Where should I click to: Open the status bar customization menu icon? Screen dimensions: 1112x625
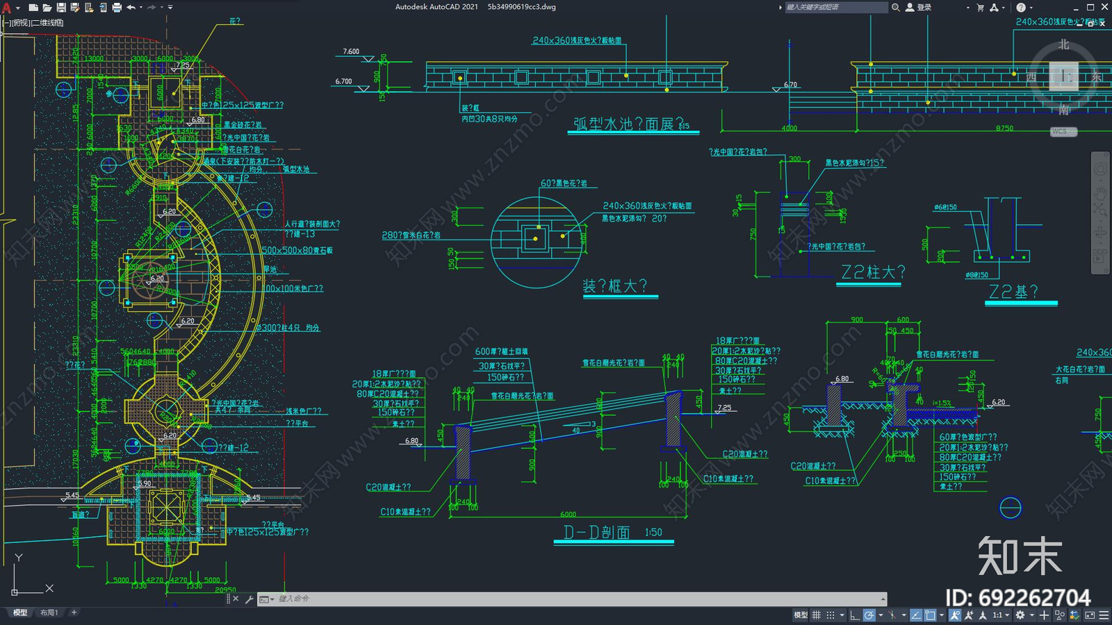coord(1104,615)
